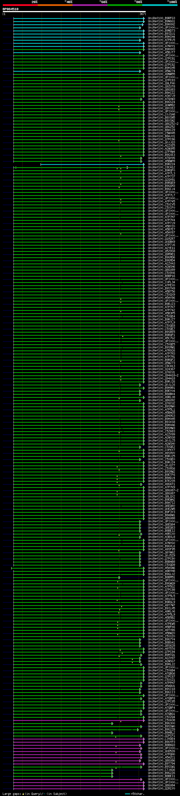Open the entry UniRef100_B9T794
Screen dimensions: 180x796
pos(161,764)
